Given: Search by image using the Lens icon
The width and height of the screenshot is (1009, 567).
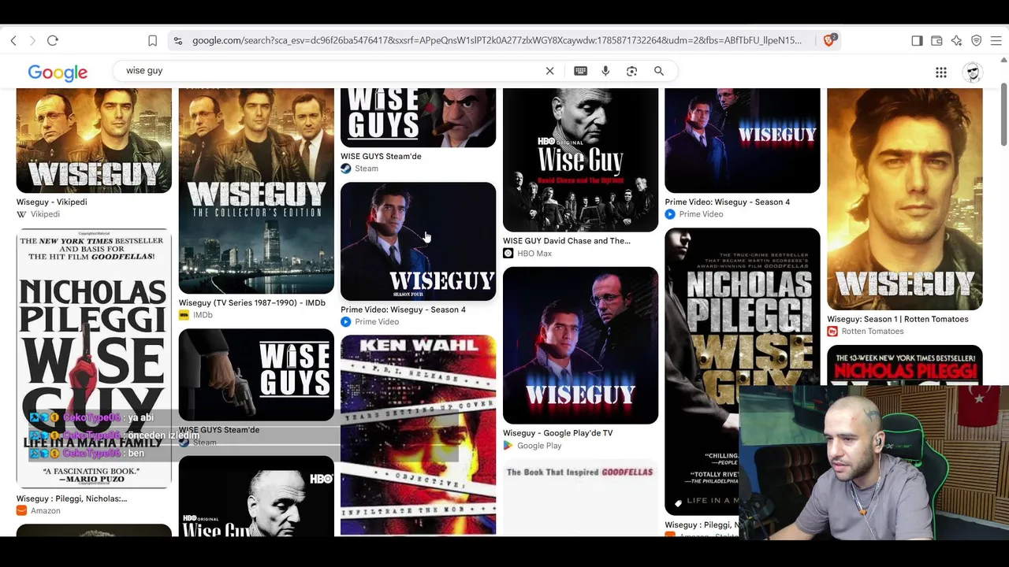Looking at the screenshot, I should click(631, 71).
